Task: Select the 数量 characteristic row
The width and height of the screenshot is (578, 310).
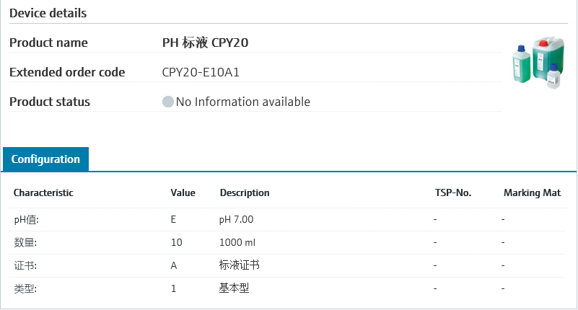Action: [x=25, y=242]
